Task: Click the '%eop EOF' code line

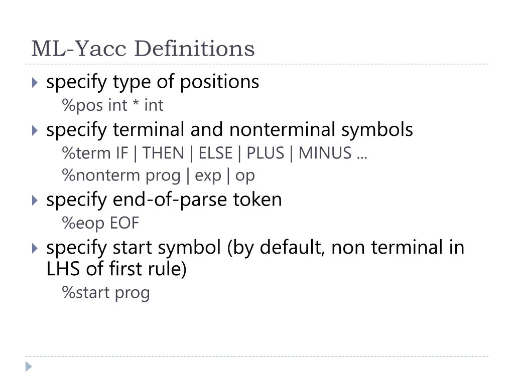Action: click(x=100, y=223)
